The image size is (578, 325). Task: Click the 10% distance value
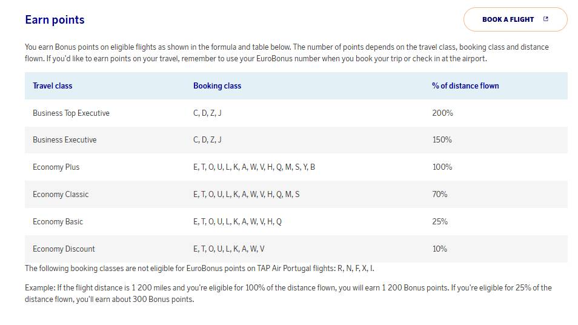pyautogui.click(x=440, y=249)
